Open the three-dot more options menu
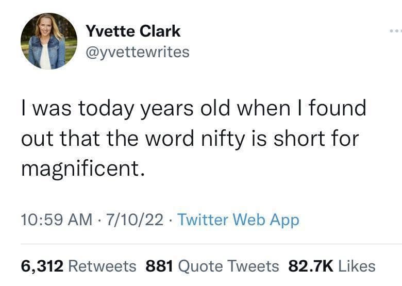Image resolution: width=402 pixels, height=286 pixels. pos(394,31)
